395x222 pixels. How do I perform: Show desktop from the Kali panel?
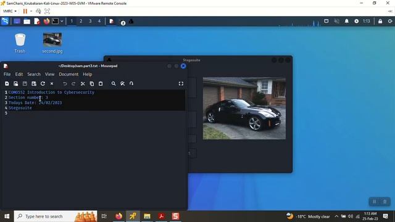tap(17, 22)
